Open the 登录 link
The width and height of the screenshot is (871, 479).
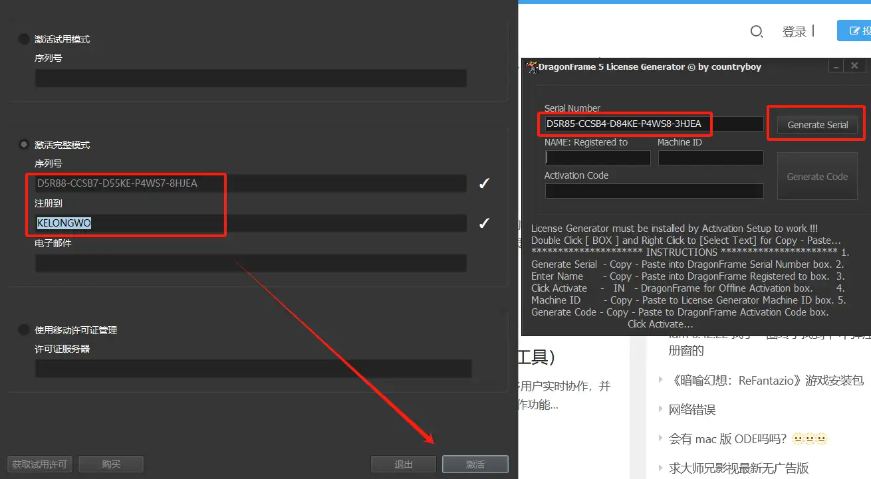click(794, 31)
